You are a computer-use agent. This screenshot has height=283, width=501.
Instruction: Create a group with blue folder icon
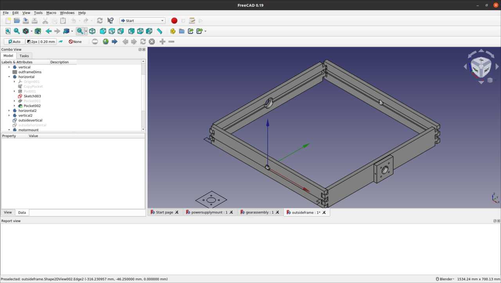pos(182,31)
